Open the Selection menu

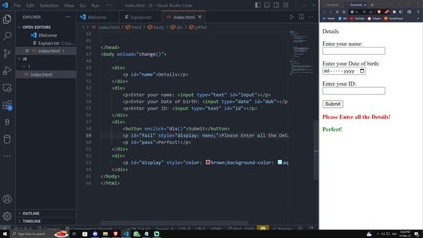click(49, 5)
